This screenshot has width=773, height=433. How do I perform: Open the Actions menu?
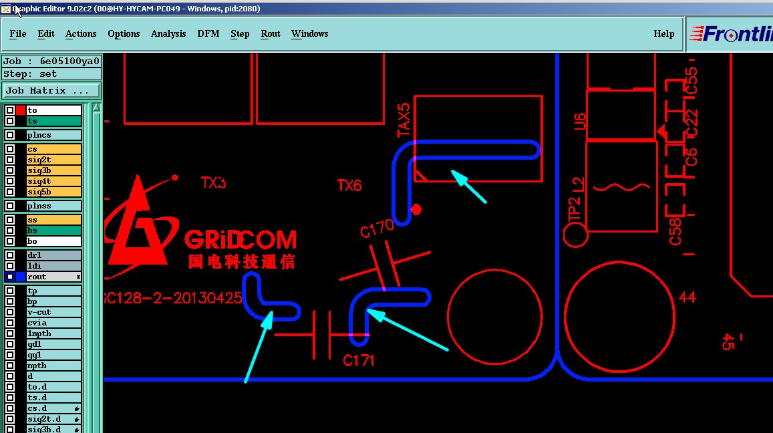coord(81,33)
